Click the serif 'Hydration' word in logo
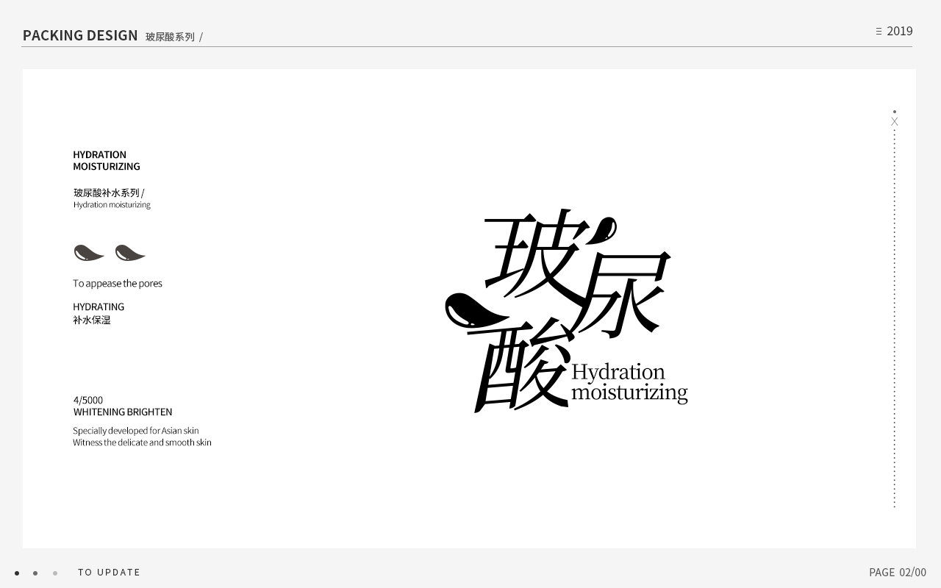This screenshot has width=941, height=588. coord(618,373)
